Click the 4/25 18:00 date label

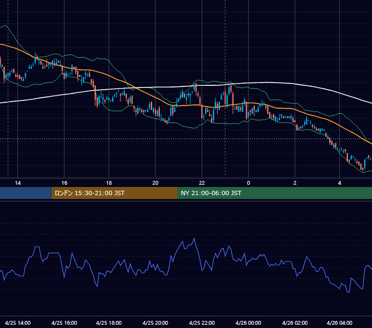(109, 323)
